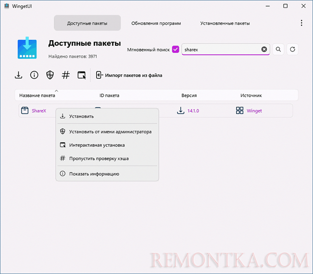Close the WingetUI window

[303, 6]
